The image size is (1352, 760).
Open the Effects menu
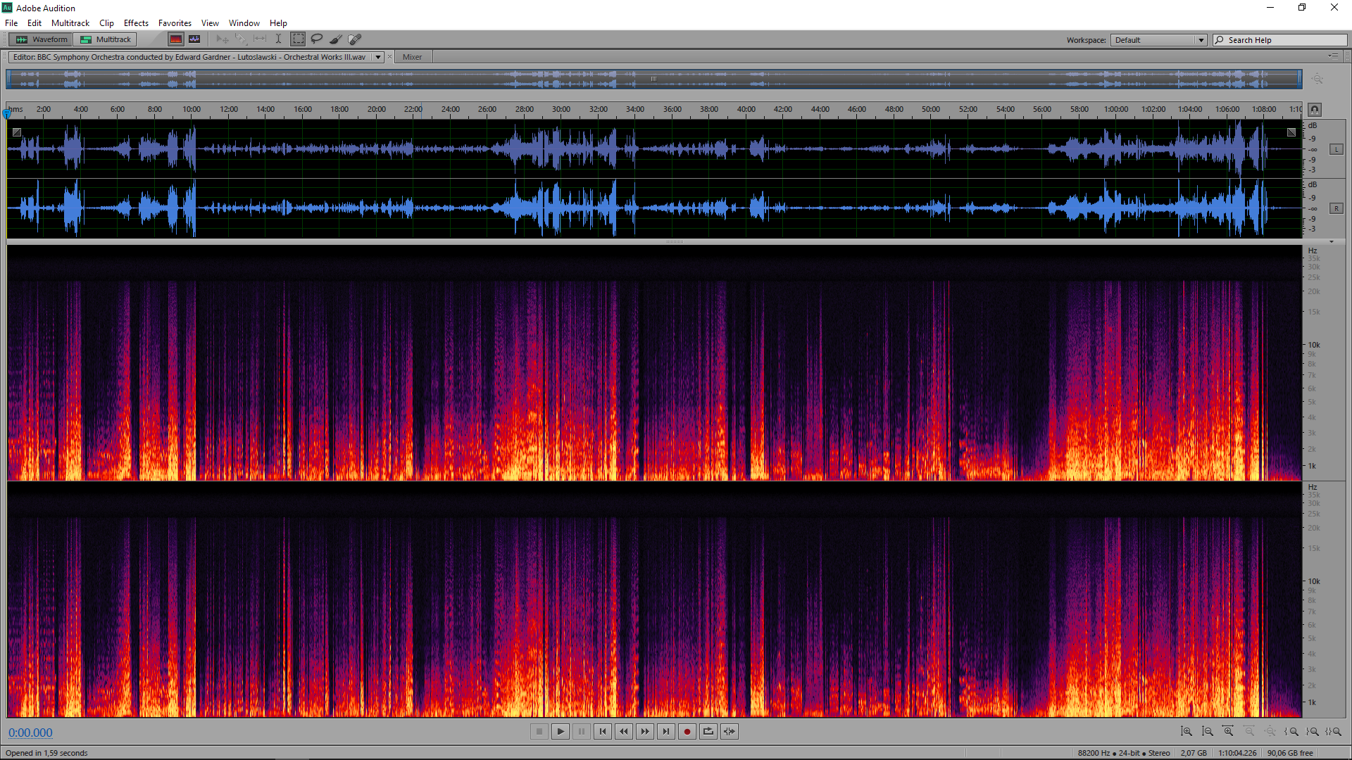[x=136, y=23]
